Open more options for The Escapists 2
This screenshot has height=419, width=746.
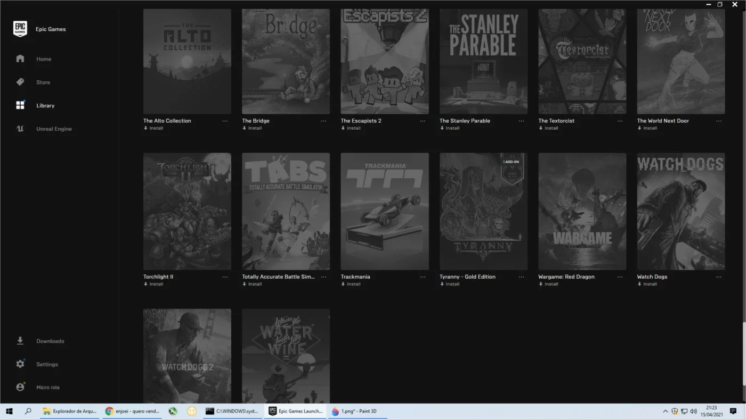click(x=423, y=121)
